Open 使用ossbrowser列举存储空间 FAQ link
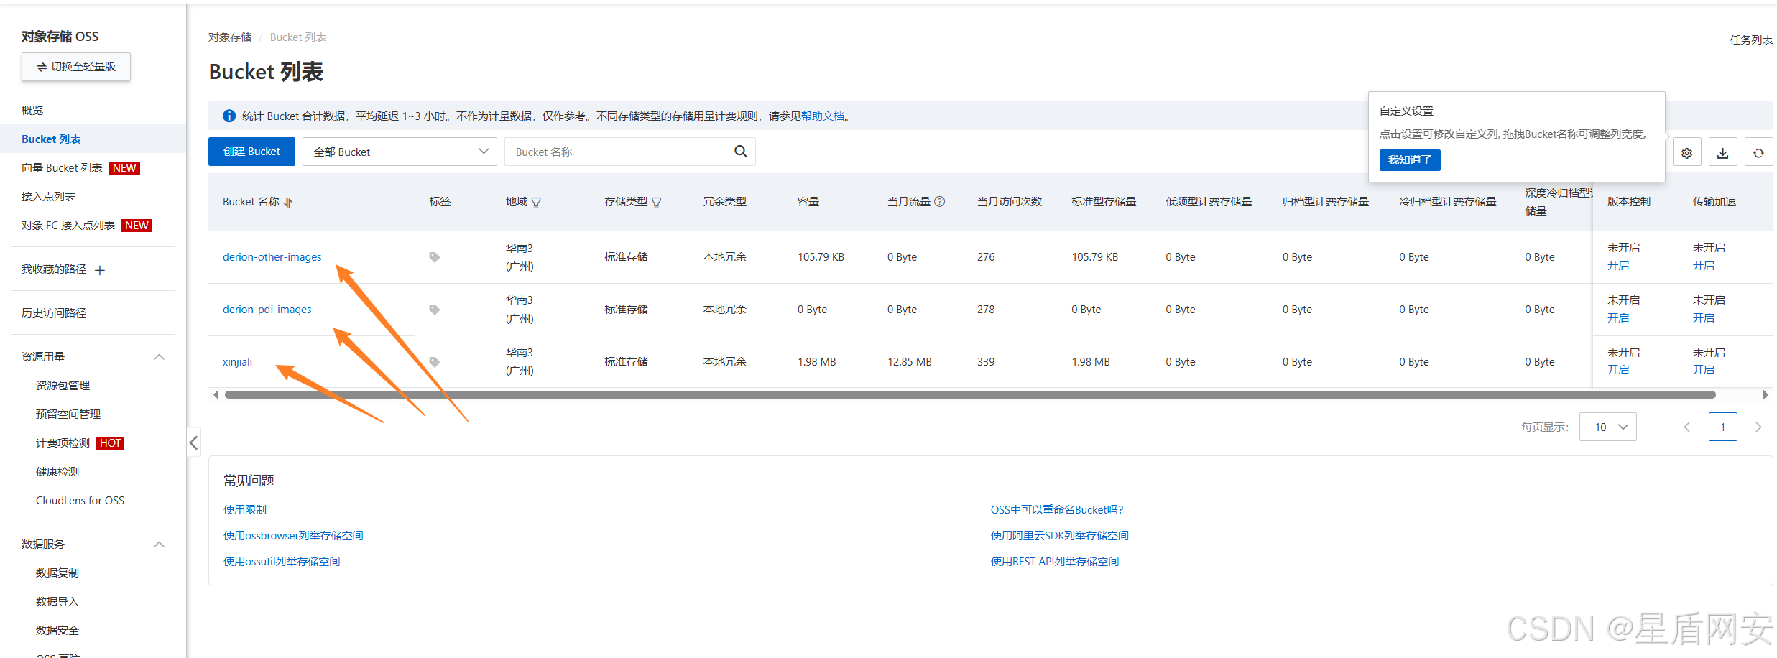 click(293, 535)
